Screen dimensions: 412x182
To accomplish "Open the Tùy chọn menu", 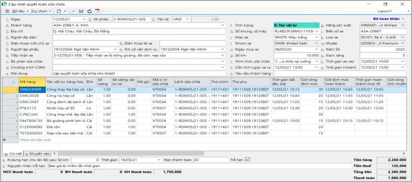I will coord(39,11).
